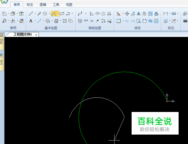
Task: Expand the Arc tool dropdown arrow
Action: click(x=58, y=14)
